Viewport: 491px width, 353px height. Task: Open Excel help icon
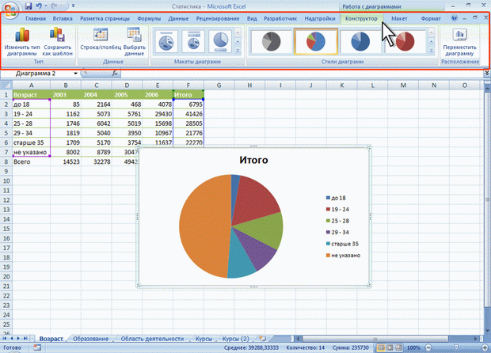point(454,18)
